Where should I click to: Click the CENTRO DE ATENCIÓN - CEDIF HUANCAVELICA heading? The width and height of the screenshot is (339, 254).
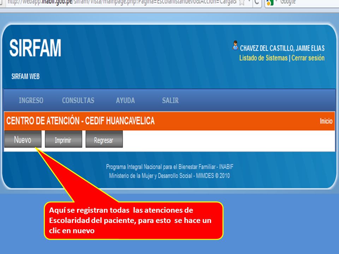pyautogui.click(x=81, y=121)
